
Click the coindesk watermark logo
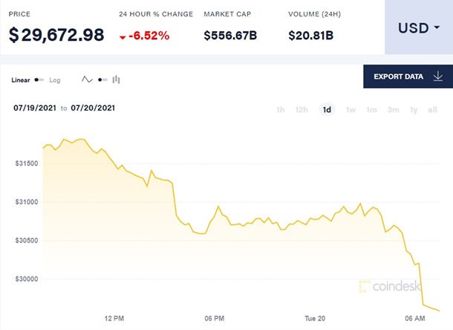tap(390, 286)
